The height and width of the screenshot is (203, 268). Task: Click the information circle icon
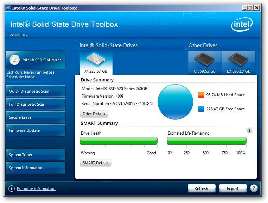coord(12,189)
